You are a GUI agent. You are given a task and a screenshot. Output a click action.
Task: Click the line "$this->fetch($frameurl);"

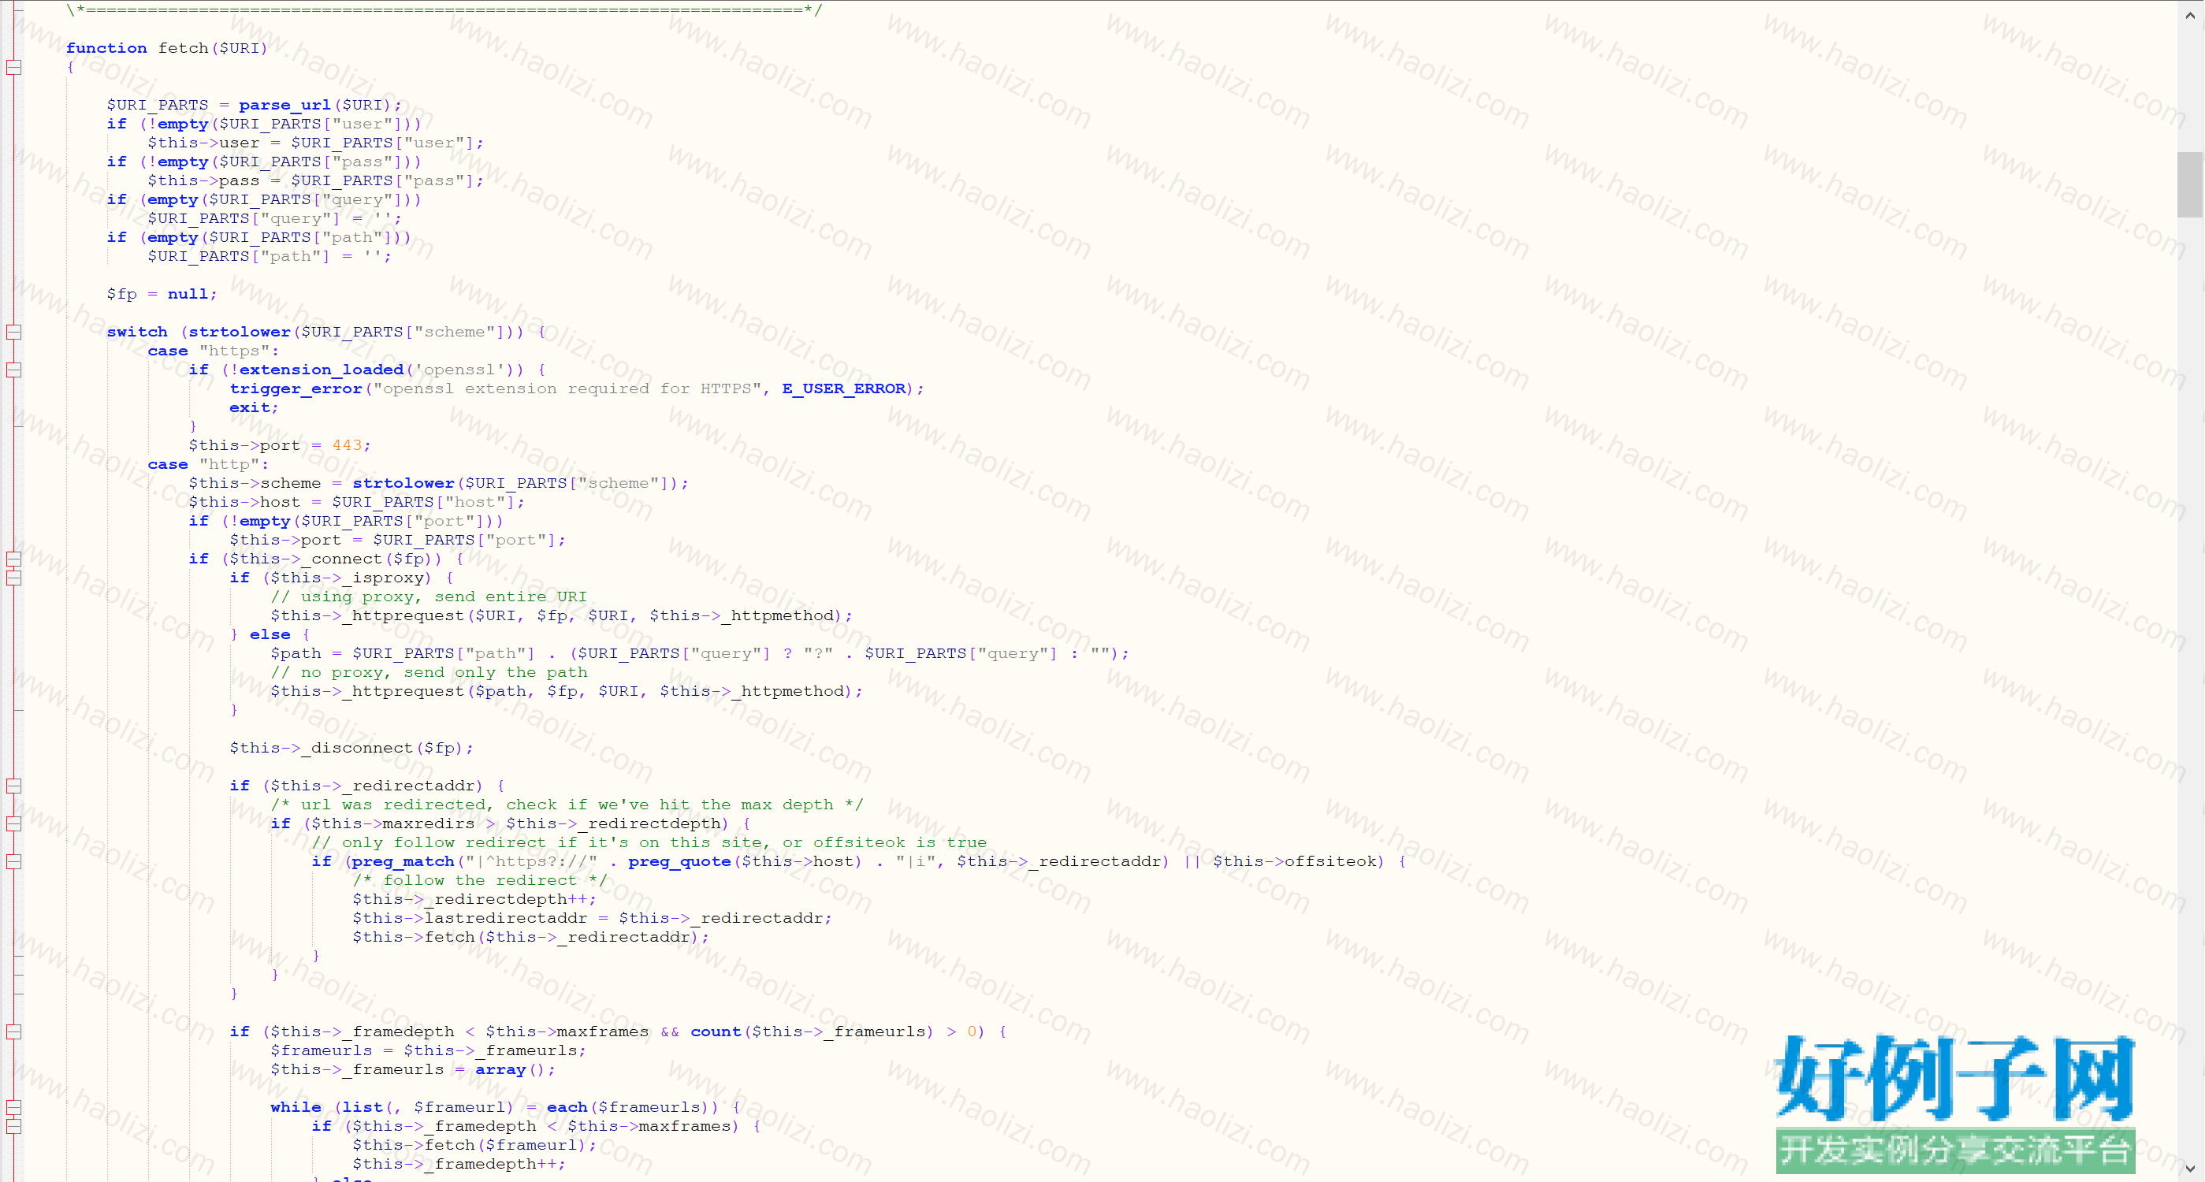[x=474, y=1145]
